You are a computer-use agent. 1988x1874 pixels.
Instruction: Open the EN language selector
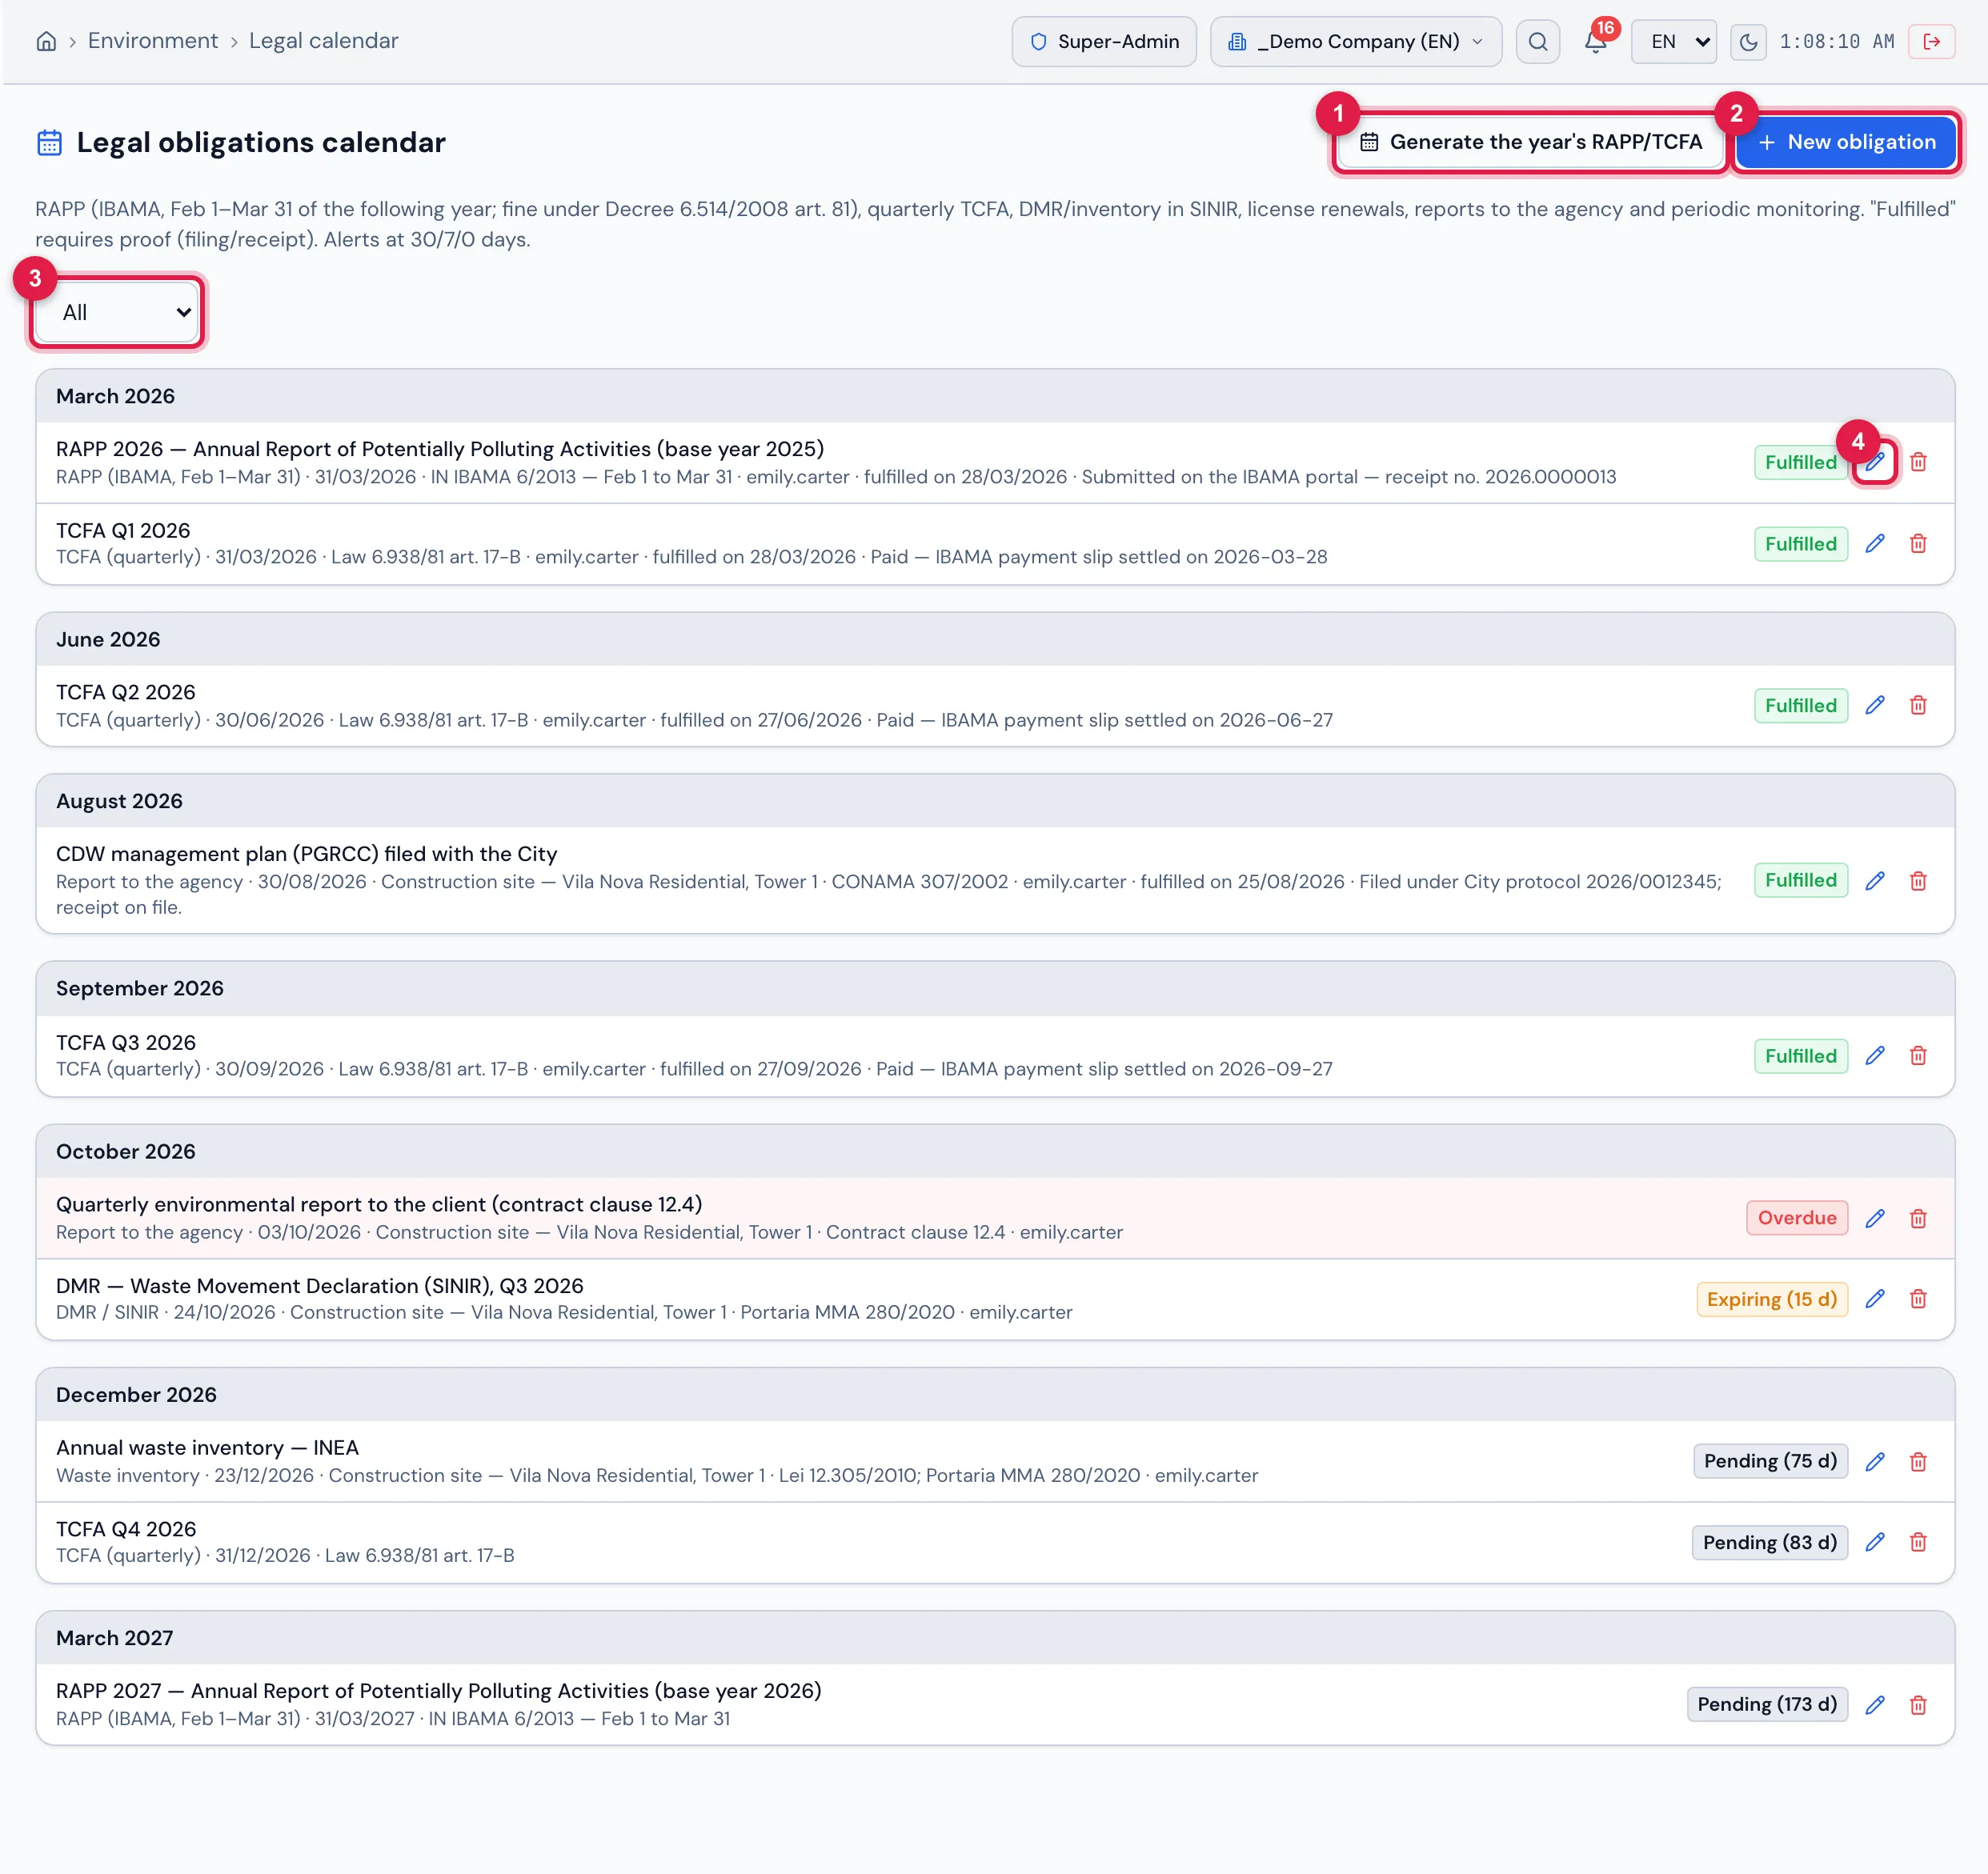(1674, 41)
